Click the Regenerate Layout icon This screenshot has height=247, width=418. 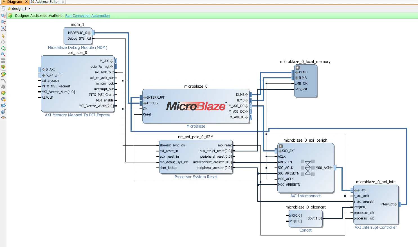click(3, 105)
